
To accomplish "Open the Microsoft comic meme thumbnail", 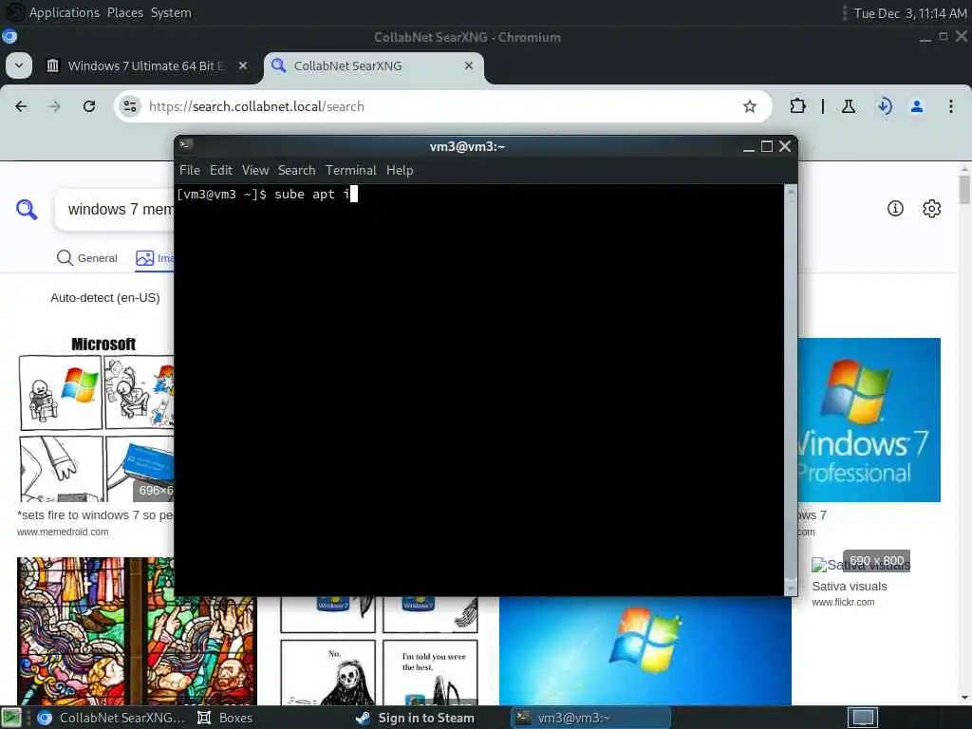I will click(96, 419).
